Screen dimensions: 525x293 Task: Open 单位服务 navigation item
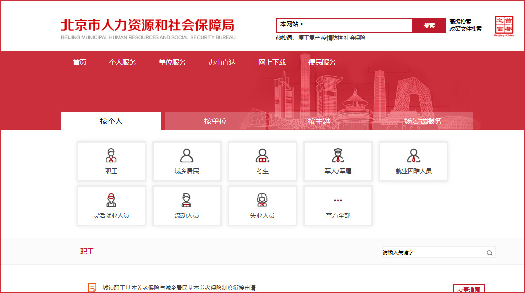(172, 62)
